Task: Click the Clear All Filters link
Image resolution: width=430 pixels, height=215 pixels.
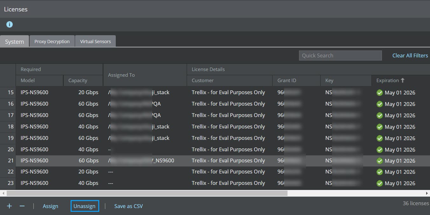Action: coord(410,55)
